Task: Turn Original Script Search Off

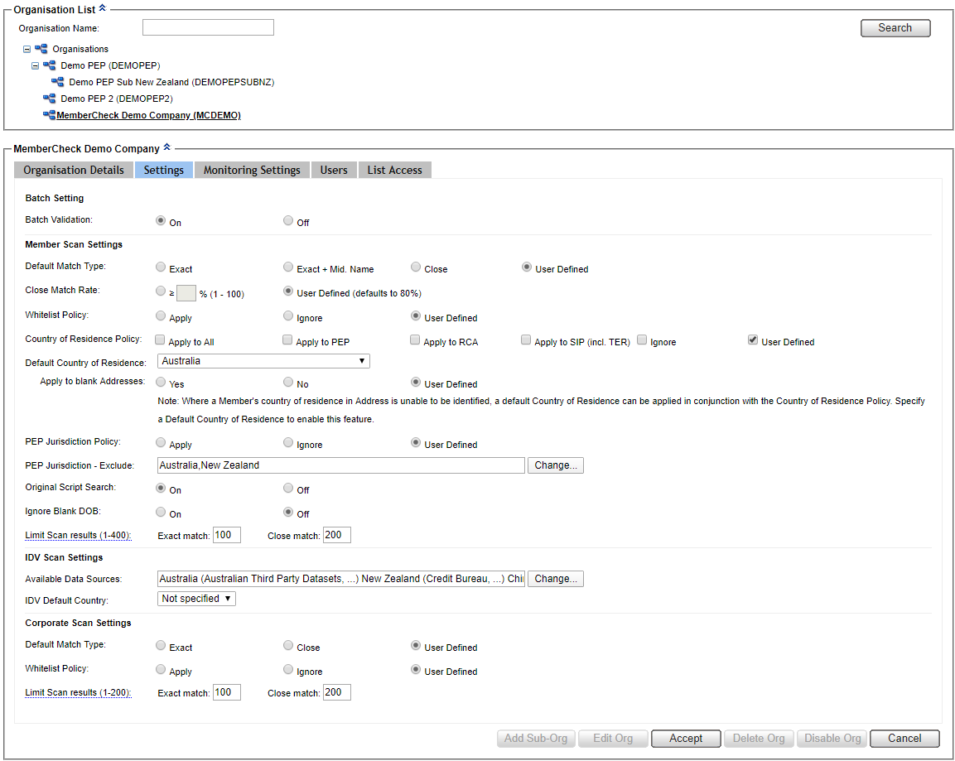Action: (x=288, y=488)
